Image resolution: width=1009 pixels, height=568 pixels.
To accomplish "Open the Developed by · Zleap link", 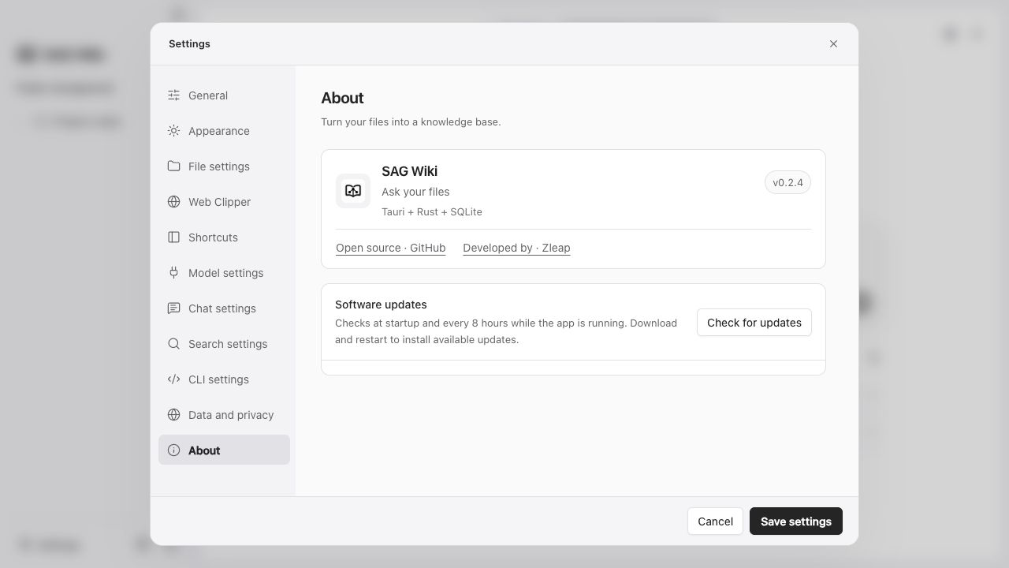I will pyautogui.click(x=516, y=248).
